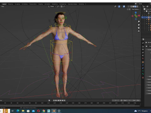
Task: Toggle the snapping magnet
Action: pyautogui.click(x=61, y=7)
